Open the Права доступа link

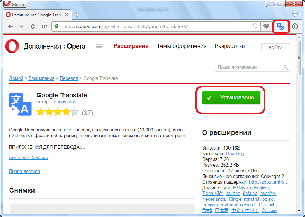[x=25, y=172]
